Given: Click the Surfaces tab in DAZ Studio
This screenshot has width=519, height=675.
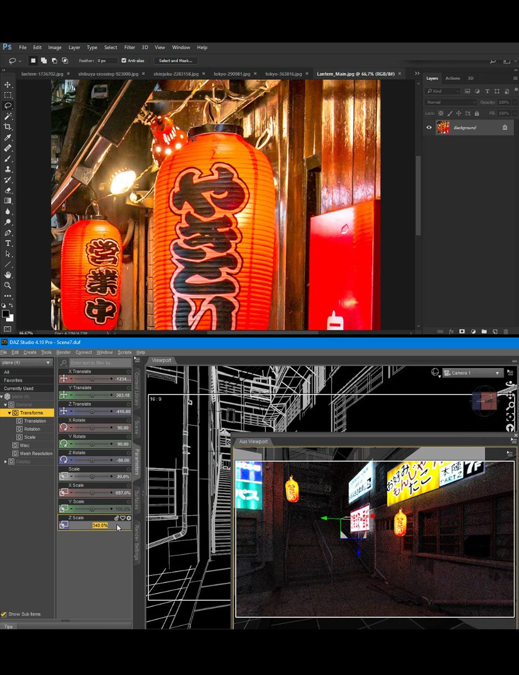Looking at the screenshot, I should click(136, 500).
